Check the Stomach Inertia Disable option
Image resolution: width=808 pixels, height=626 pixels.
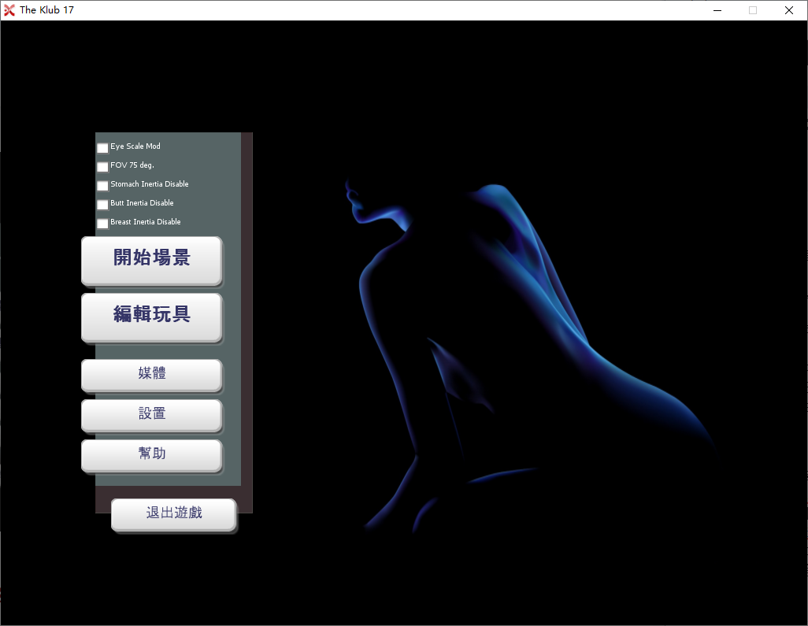tap(102, 186)
